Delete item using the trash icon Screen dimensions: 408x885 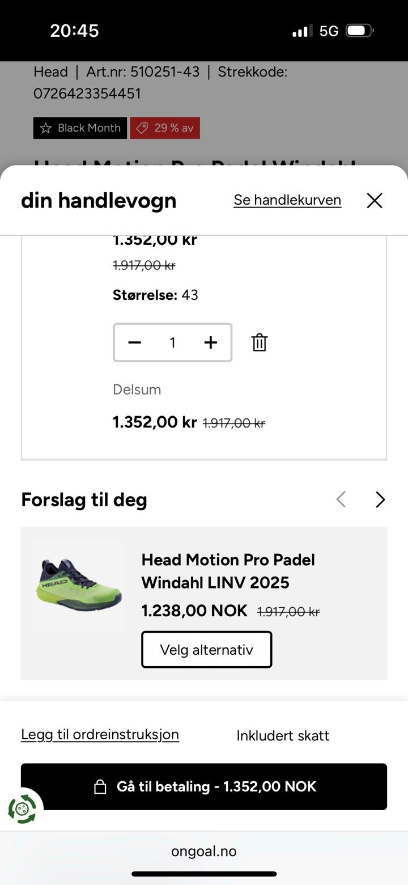(259, 342)
